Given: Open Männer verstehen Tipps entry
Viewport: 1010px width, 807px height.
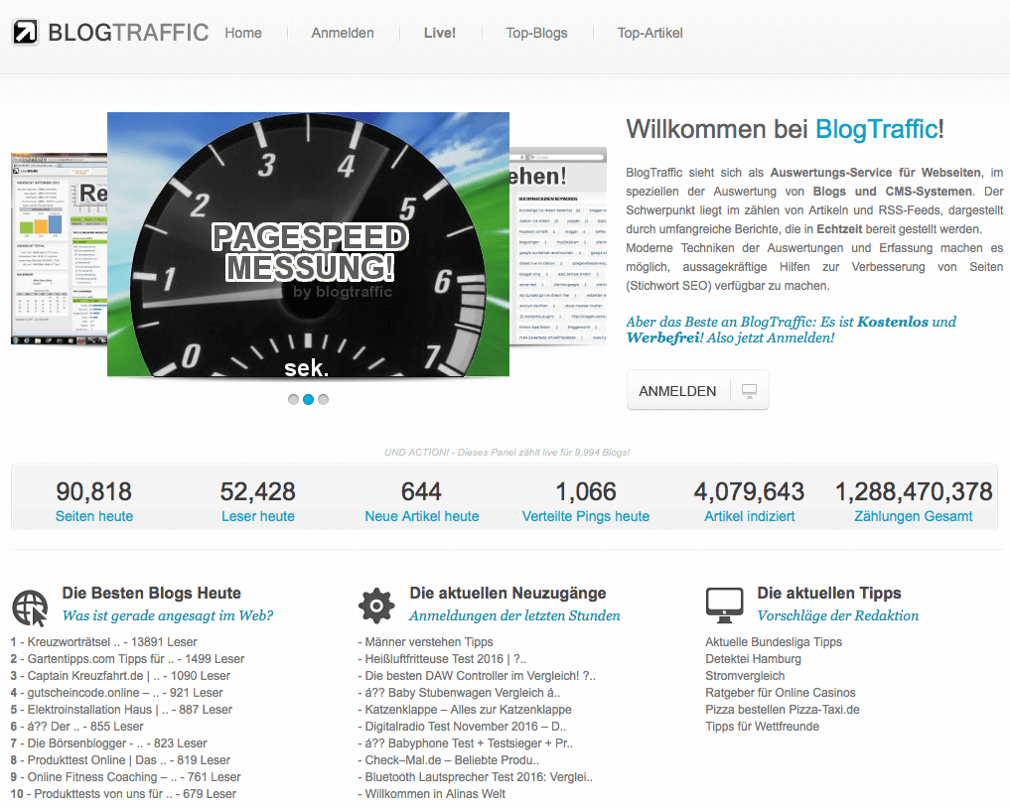Looking at the screenshot, I should coord(426,642).
